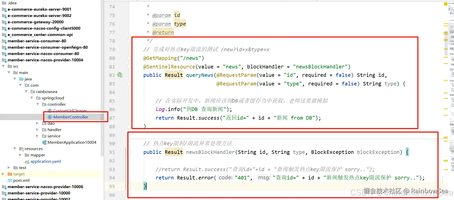Select member-service-nacos-consumer-80 module
Screen dimensions: 454x200
(x=43, y=54)
